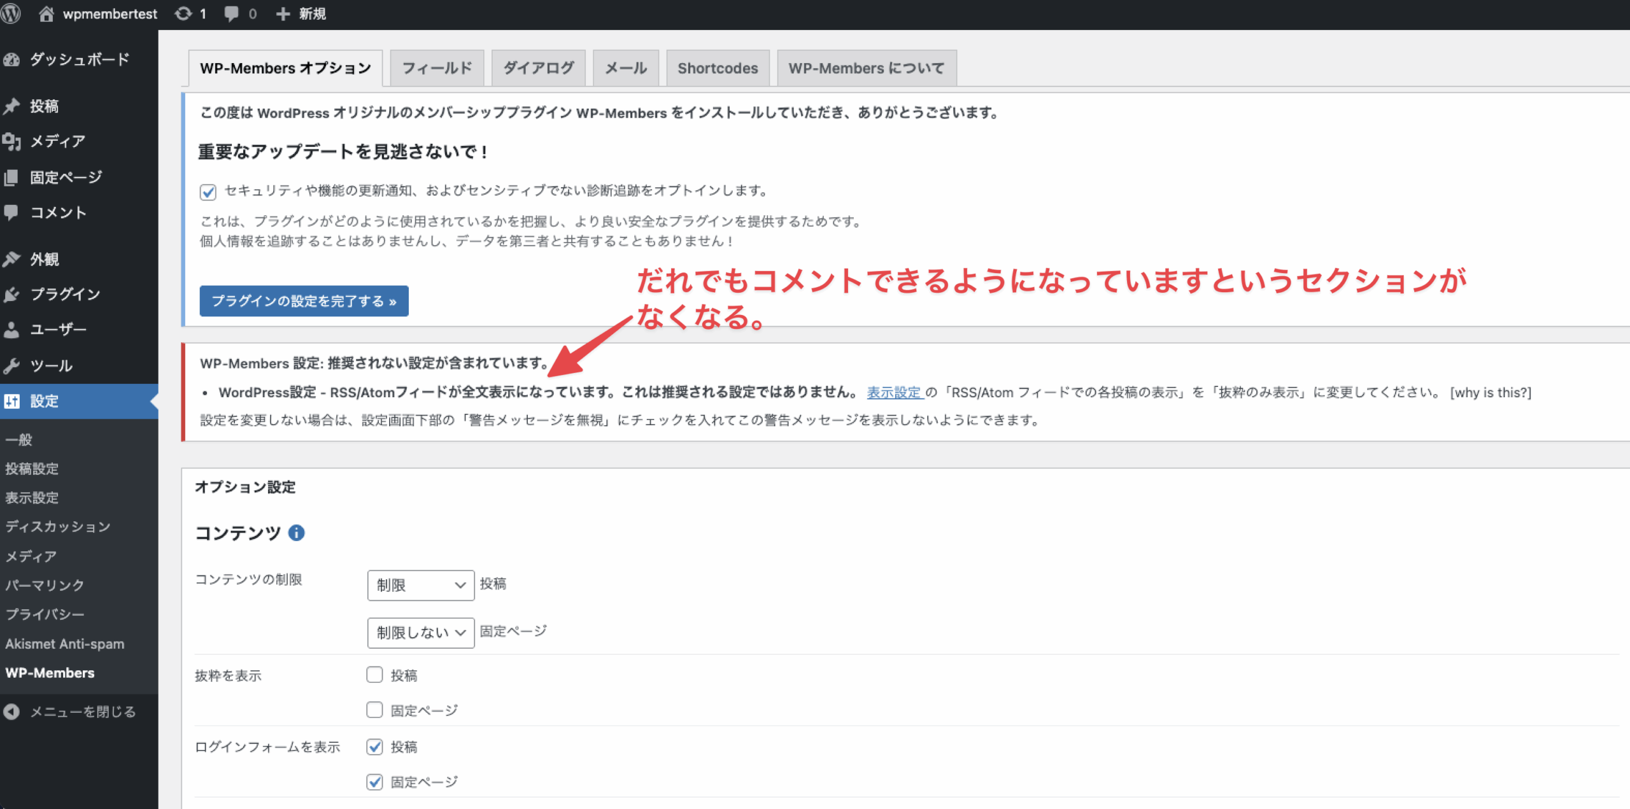Image resolution: width=1630 pixels, height=809 pixels.
Task: Click the WordPress logo icon
Action: pos(11,13)
